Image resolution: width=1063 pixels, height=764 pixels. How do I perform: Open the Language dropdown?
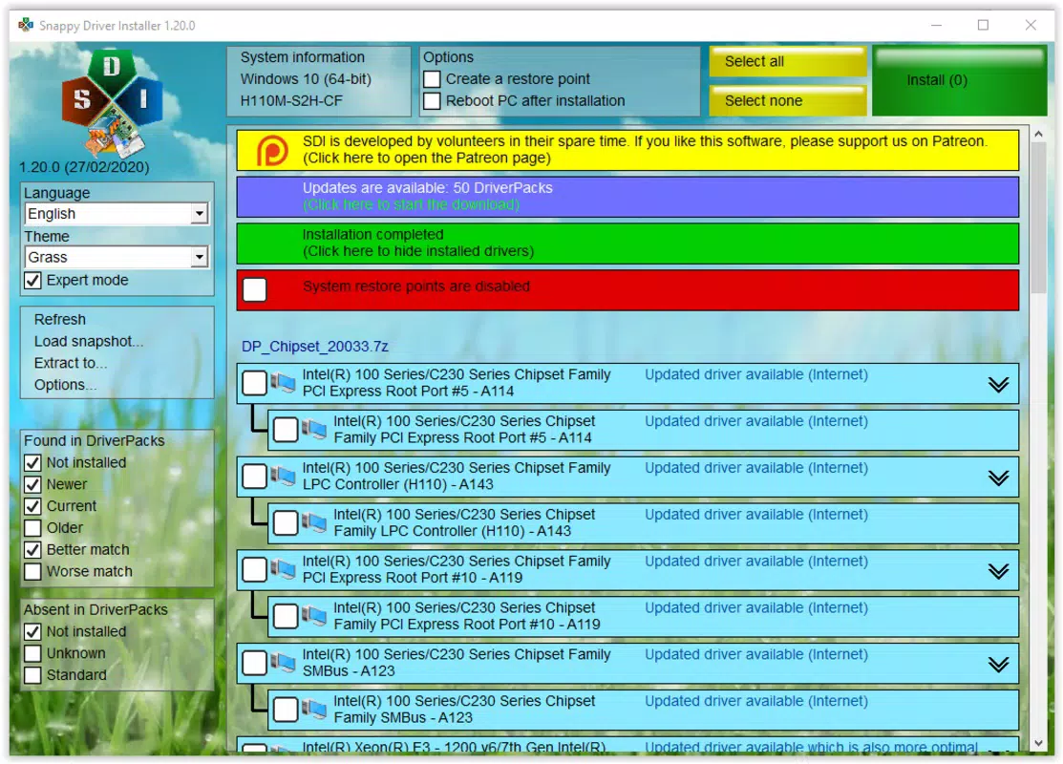[117, 214]
